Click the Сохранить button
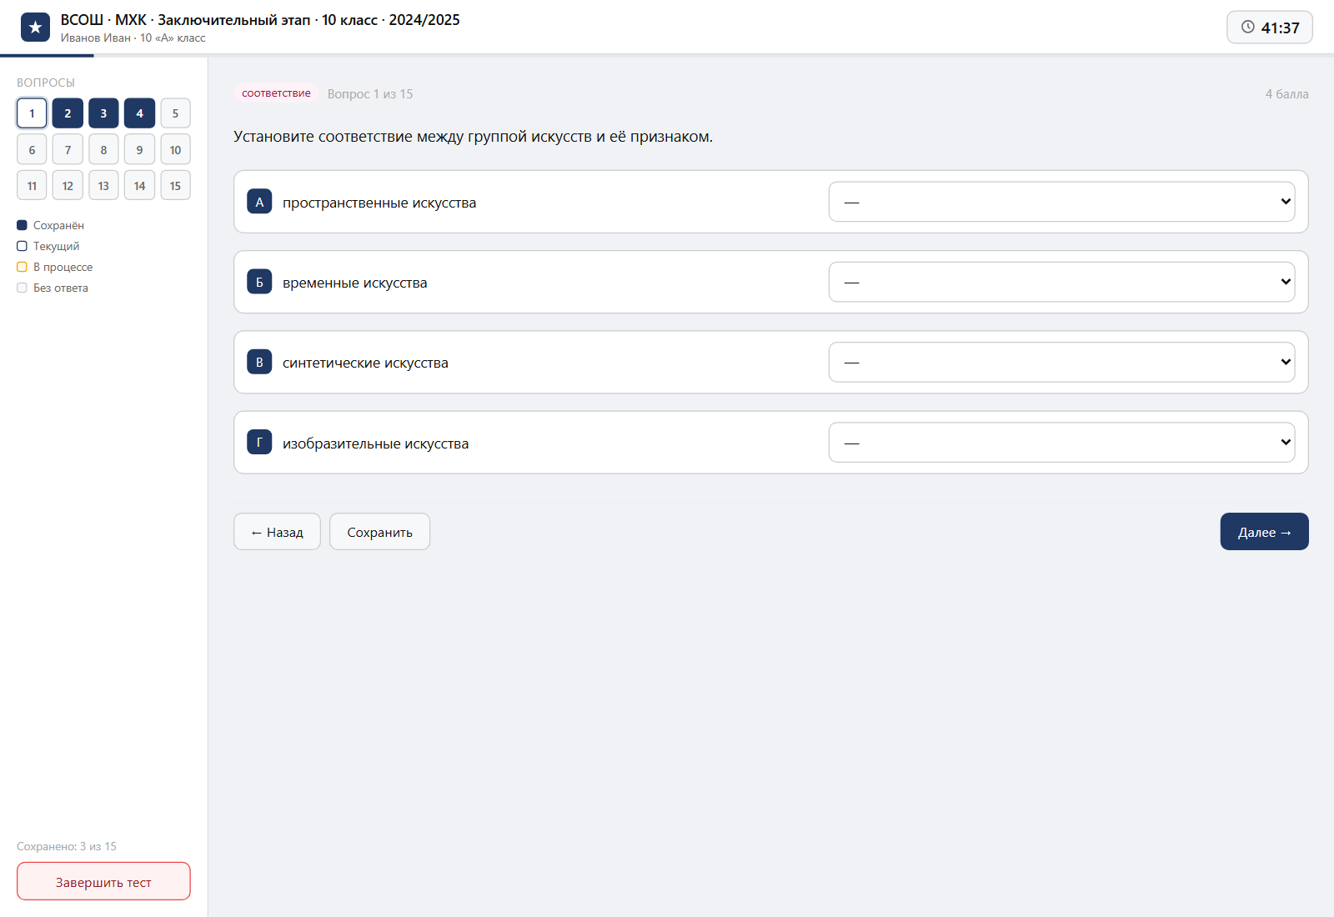Screen dimensions: 1334x917 (x=379, y=532)
